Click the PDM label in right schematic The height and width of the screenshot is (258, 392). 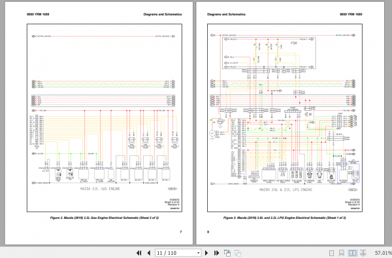tap(294, 43)
